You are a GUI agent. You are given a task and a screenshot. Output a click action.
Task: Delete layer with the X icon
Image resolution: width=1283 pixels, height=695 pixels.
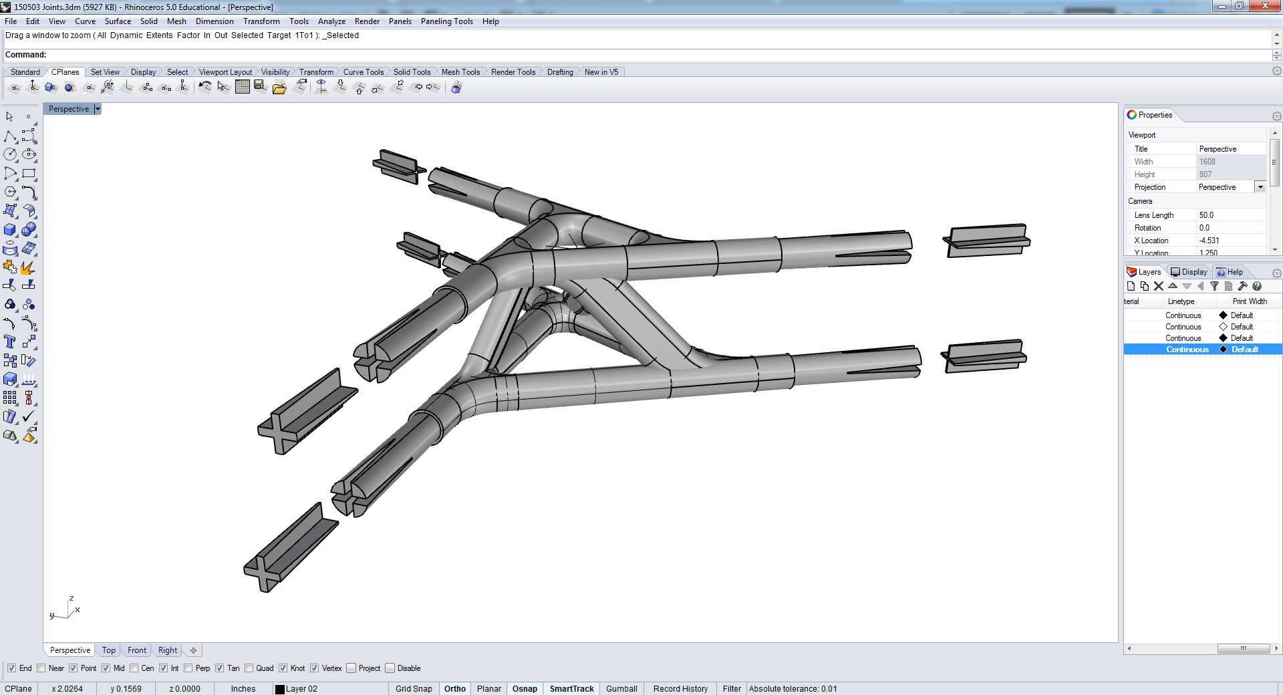coord(1159,286)
